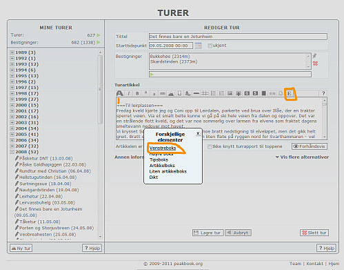Insert horizontal line in article

[x=196, y=93]
